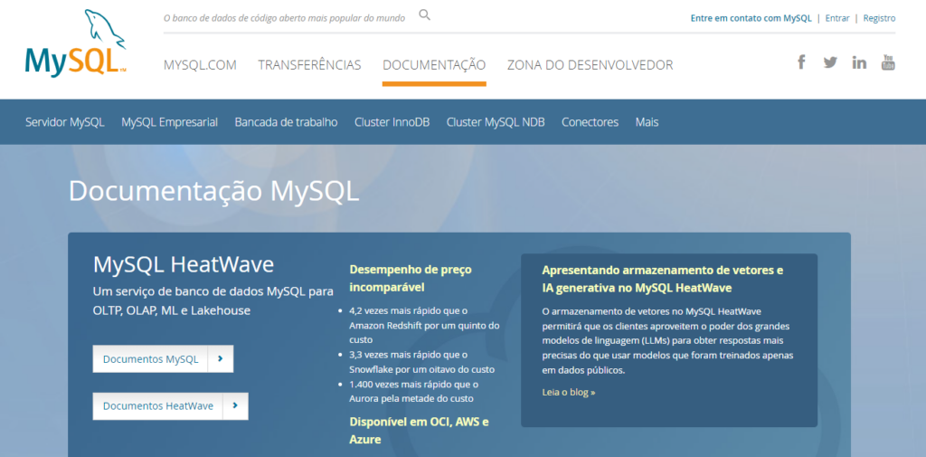This screenshot has width=926, height=457.
Task: Click the Entrar link
Action: coord(837,18)
